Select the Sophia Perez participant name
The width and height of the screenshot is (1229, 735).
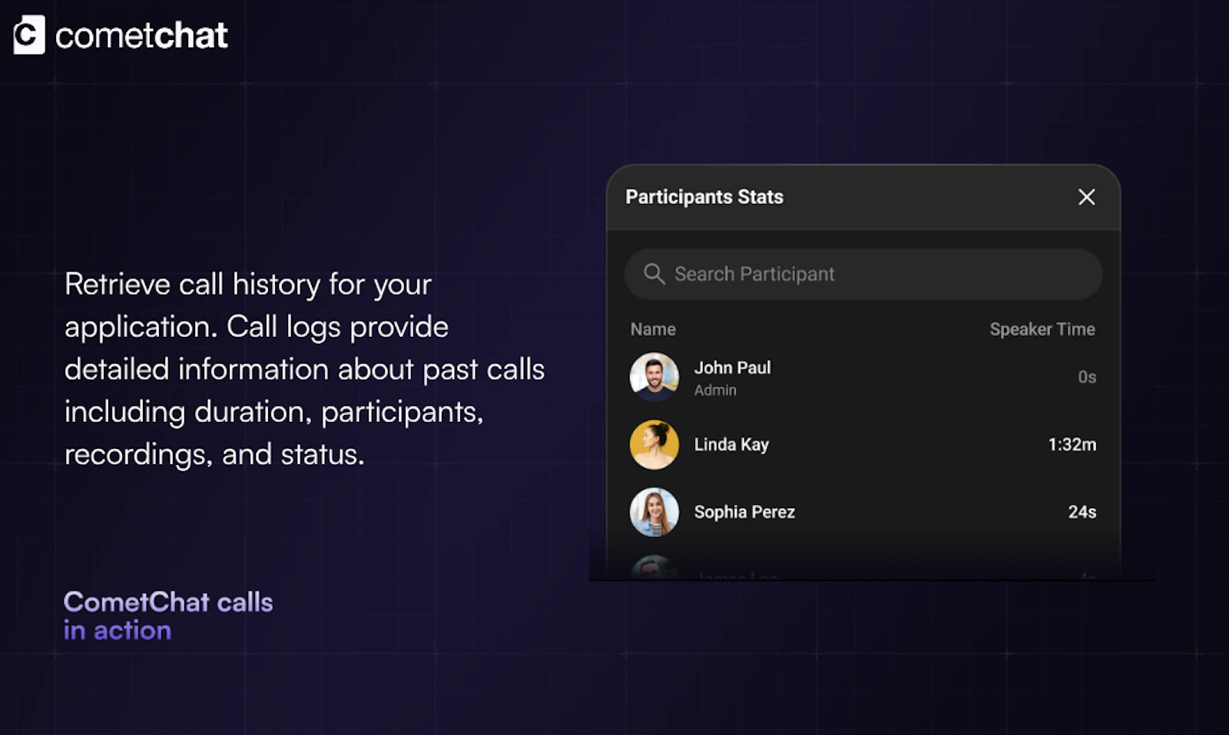(x=744, y=512)
